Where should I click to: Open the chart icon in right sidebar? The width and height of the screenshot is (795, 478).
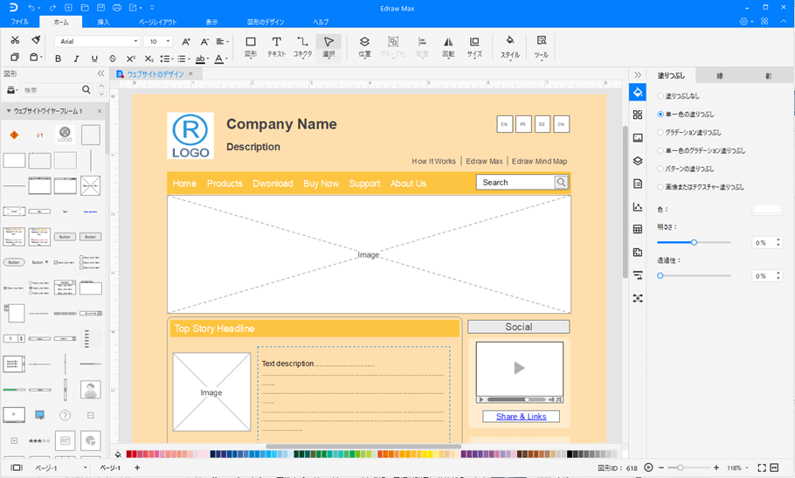(638, 207)
